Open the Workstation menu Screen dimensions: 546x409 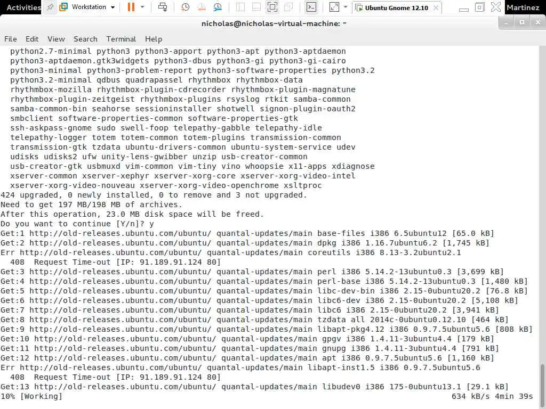coord(87,7)
